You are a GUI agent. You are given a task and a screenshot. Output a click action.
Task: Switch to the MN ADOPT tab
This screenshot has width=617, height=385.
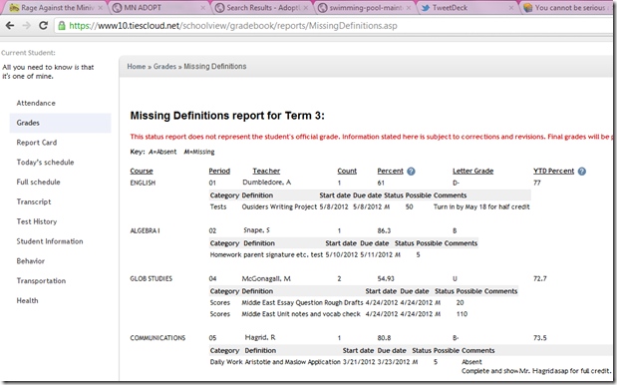click(x=157, y=8)
